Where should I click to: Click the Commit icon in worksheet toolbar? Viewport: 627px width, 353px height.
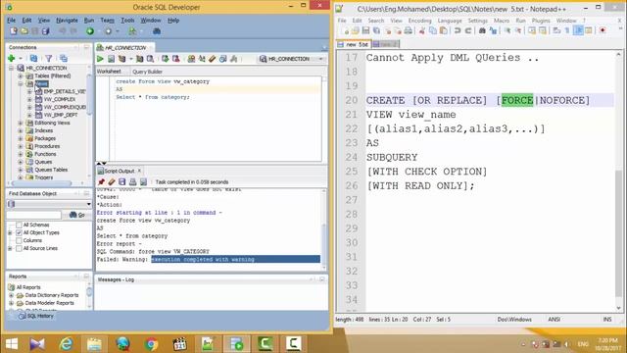[x=166, y=59]
